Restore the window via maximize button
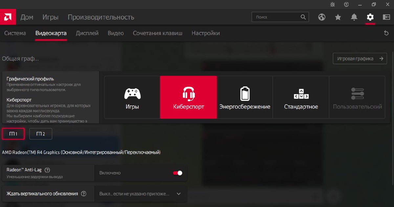This screenshot has width=394, height=207. [374, 4]
